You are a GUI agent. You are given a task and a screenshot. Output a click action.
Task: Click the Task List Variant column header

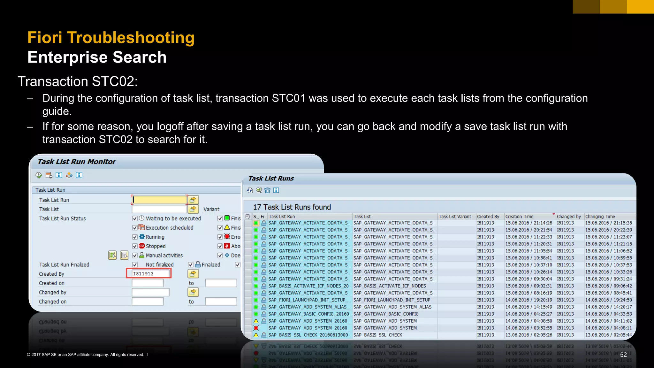[456, 217]
